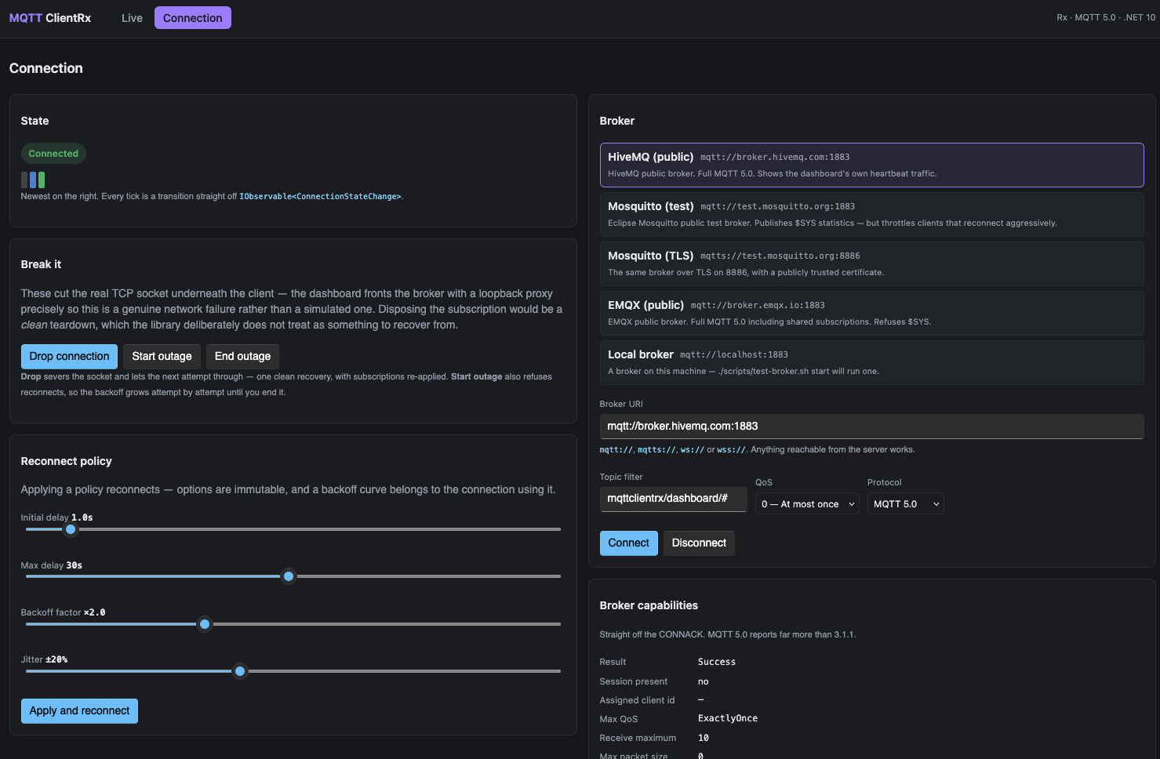Click the 'Reconnect policy' heading
The height and width of the screenshot is (759, 1160).
point(66,461)
